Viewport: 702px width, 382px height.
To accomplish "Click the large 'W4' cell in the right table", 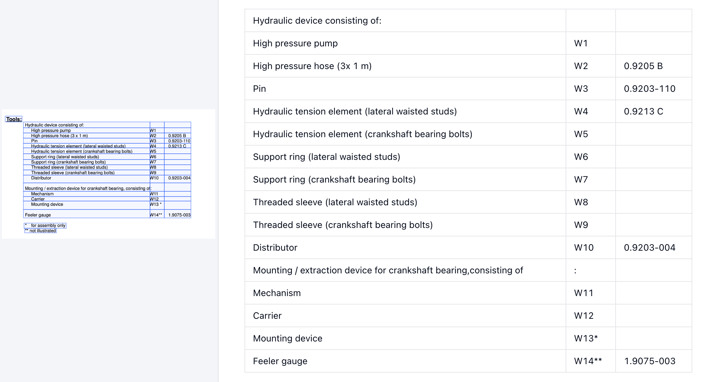I will click(581, 111).
